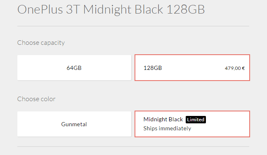
Task: Click the black Limited badge
Action: click(x=196, y=120)
